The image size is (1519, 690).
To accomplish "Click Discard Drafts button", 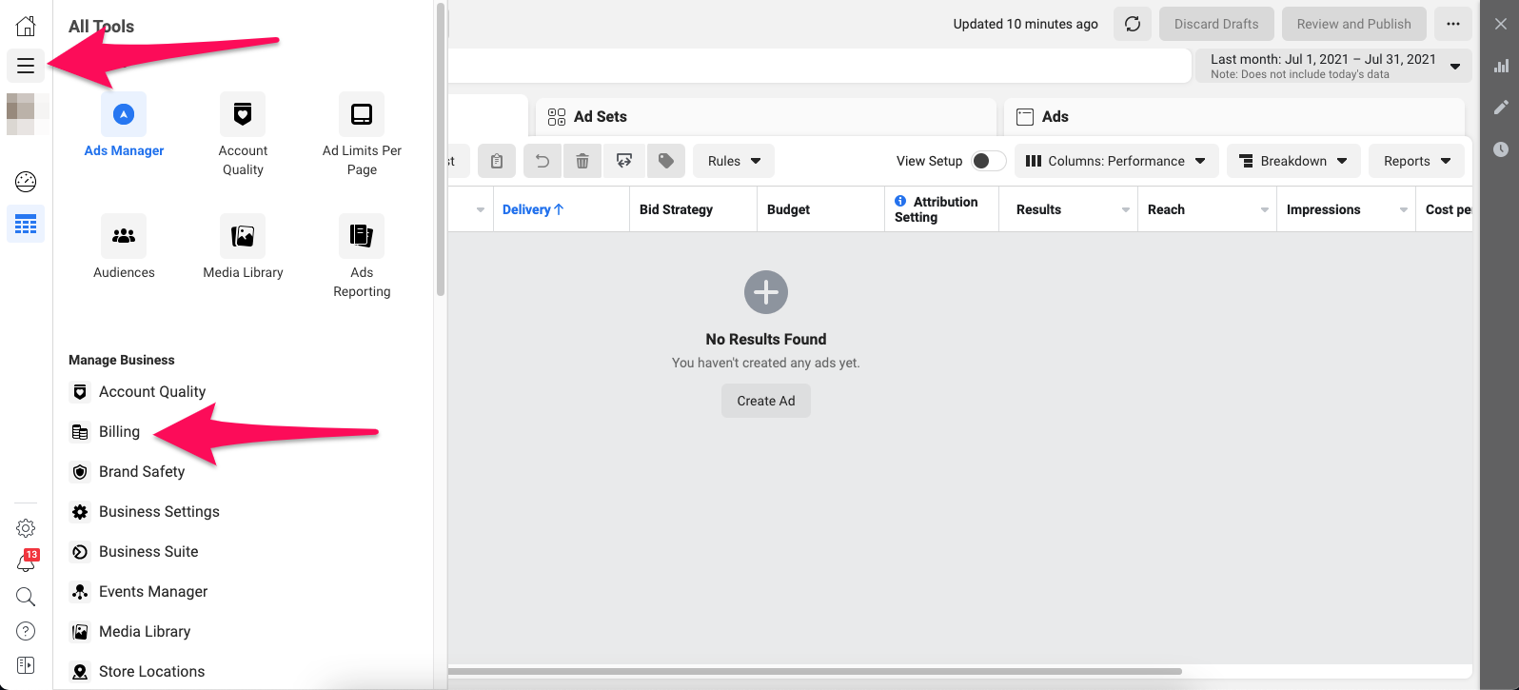I will click(x=1216, y=24).
